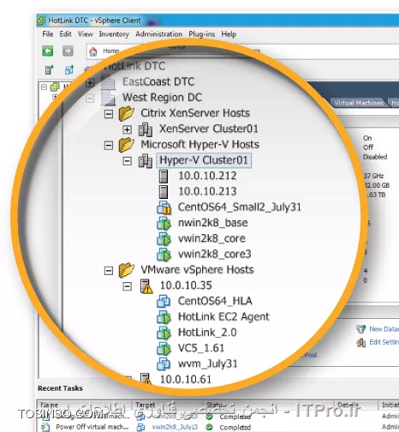
Task: Select VMware vSphere Hosts in the tree
Action: tap(197, 270)
